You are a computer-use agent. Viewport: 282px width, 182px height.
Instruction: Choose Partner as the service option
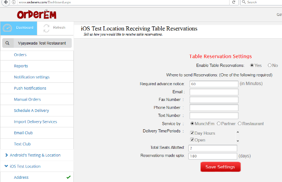tap(219, 124)
